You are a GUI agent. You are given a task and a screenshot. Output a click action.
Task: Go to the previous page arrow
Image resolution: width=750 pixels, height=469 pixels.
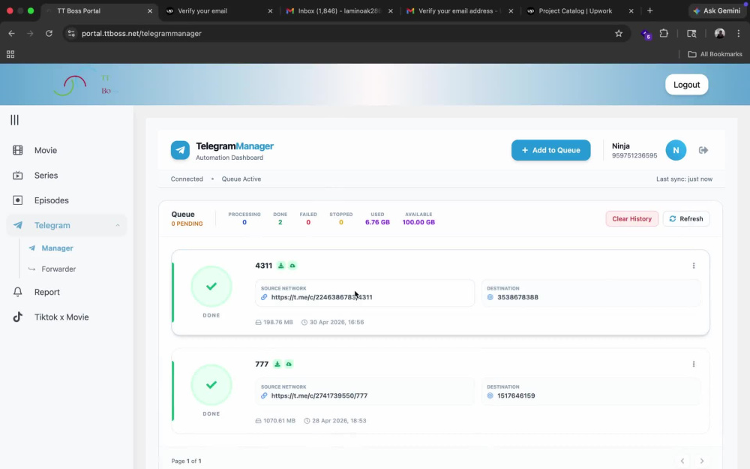coord(682,461)
